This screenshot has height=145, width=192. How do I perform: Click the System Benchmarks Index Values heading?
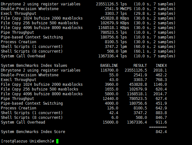click(34, 66)
